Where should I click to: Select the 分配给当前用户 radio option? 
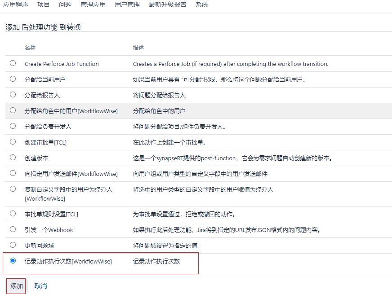[x=13, y=79]
